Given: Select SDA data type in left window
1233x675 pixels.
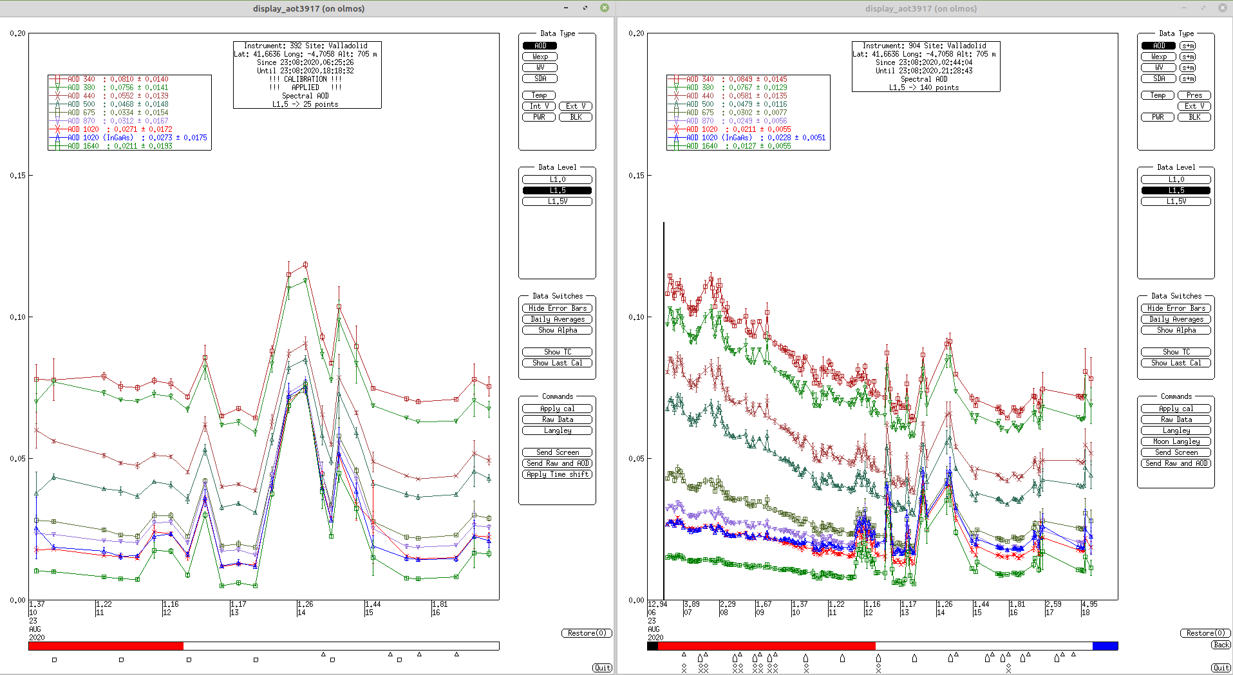Looking at the screenshot, I should coord(540,79).
